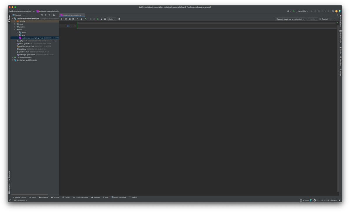This screenshot has height=212, width=350.
Task: Add a new cell with plus icon
Action: click(61, 19)
